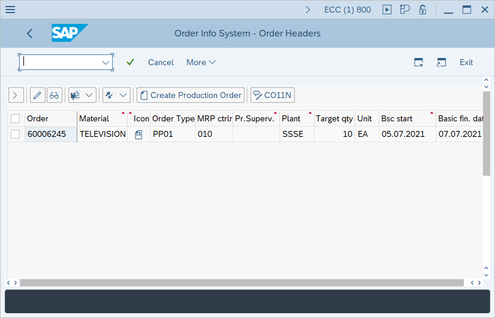
Task: Click the create new session icon
Action: pyautogui.click(x=419, y=62)
